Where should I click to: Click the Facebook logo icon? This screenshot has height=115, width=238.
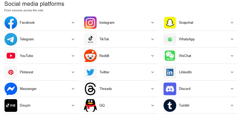pyautogui.click(x=11, y=23)
